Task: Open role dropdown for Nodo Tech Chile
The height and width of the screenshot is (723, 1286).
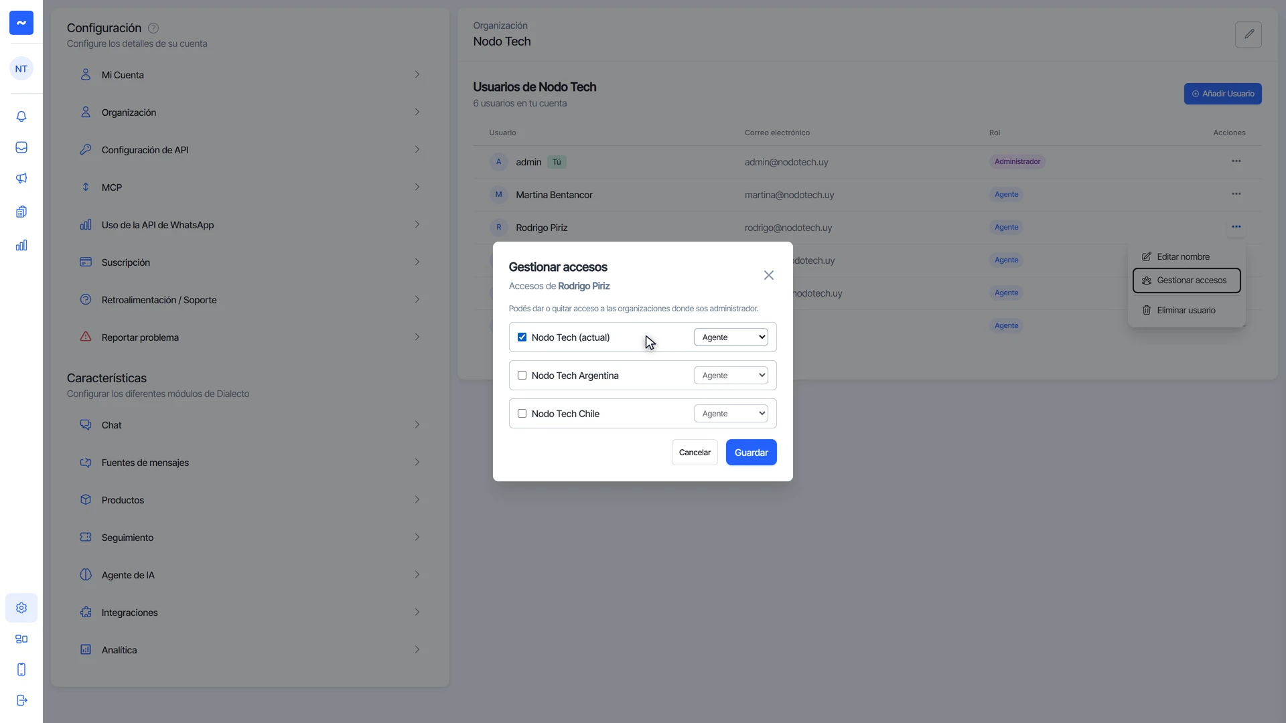Action: [x=731, y=414]
